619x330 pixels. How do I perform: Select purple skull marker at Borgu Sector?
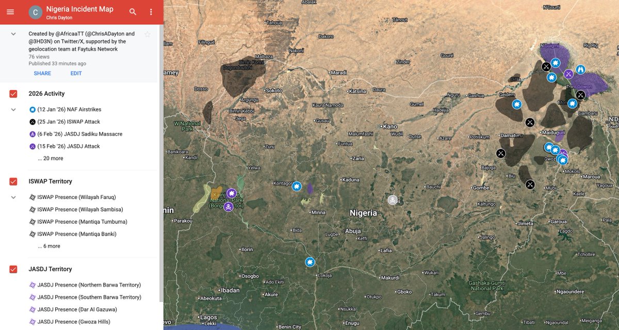228,206
